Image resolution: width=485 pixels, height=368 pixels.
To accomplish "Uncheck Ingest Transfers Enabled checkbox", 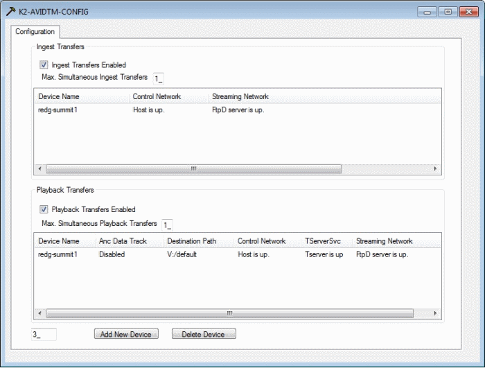I will tap(44, 65).
